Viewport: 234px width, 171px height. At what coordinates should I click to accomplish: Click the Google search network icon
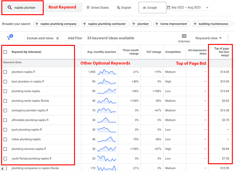point(144,8)
